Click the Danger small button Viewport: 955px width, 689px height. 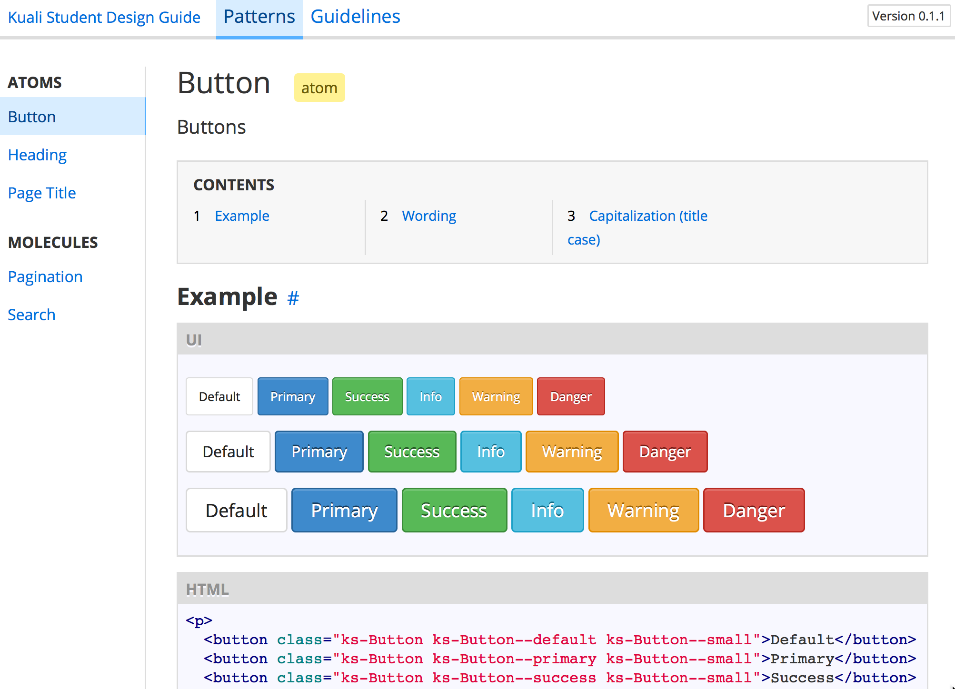(570, 396)
